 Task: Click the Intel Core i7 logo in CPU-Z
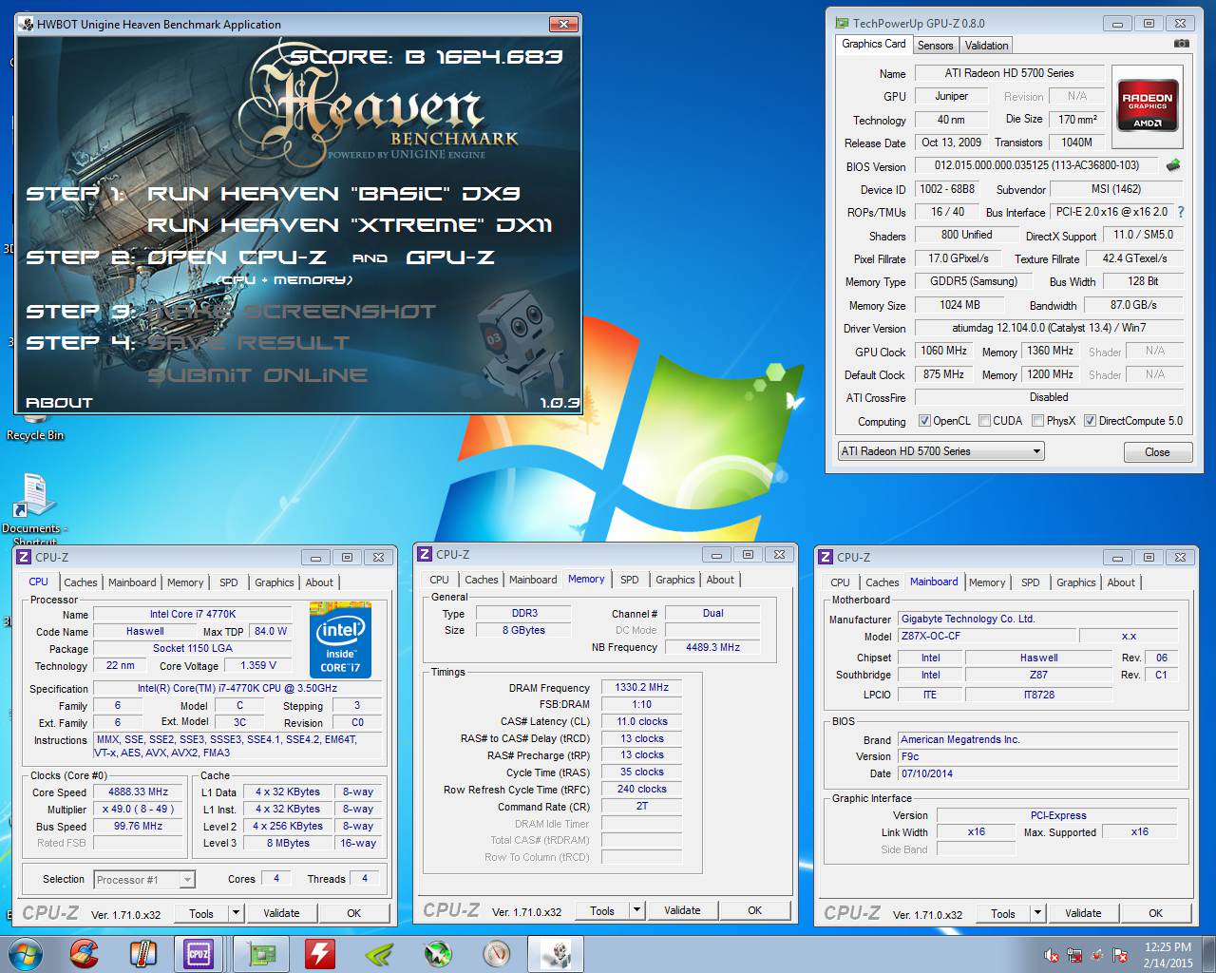(x=341, y=639)
